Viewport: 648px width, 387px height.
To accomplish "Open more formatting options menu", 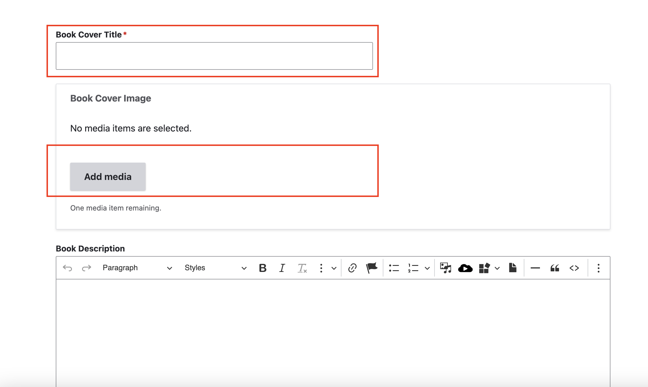I will tap(321, 268).
